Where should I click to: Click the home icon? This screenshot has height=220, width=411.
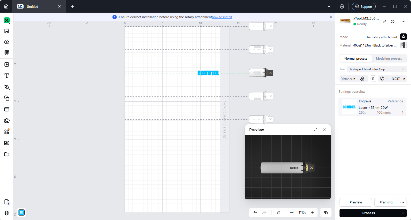[x=6, y=6]
